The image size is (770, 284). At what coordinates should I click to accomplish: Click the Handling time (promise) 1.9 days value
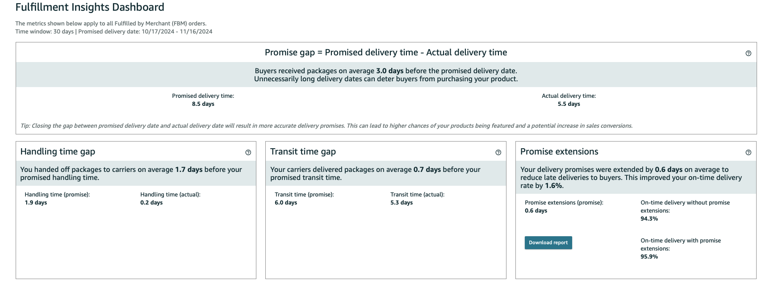coord(36,203)
